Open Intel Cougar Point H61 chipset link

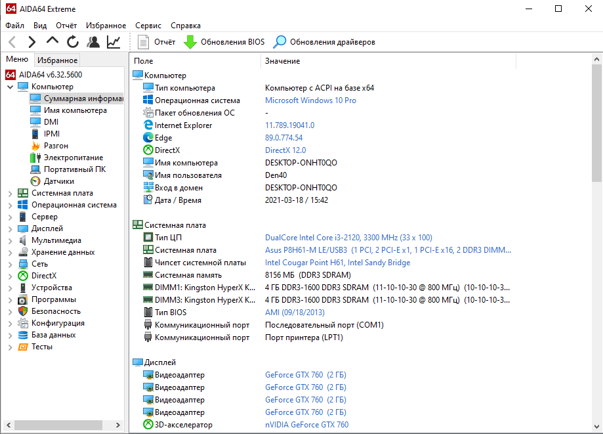tap(338, 263)
